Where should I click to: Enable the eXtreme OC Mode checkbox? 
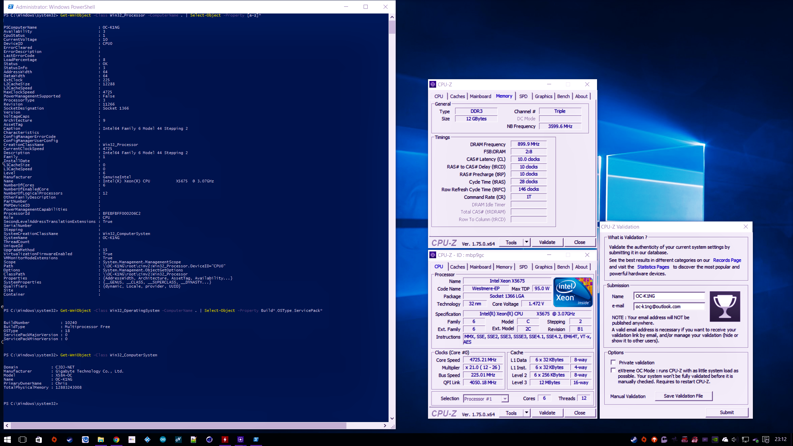(x=613, y=370)
